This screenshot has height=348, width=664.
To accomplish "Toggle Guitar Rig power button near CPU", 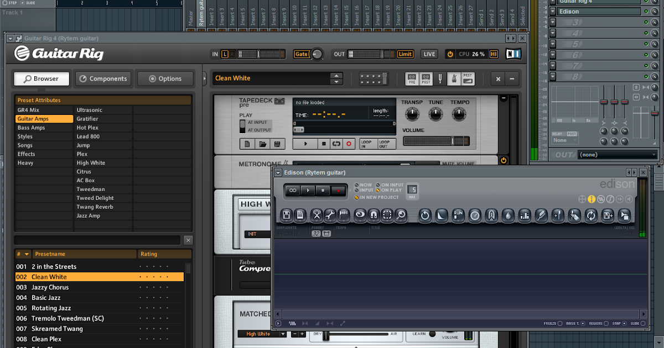I will pyautogui.click(x=450, y=54).
